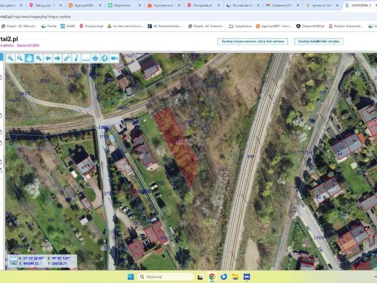Open the zapytania.io bookmark folder
Viewport: 377px width, 283px height.
point(240,26)
